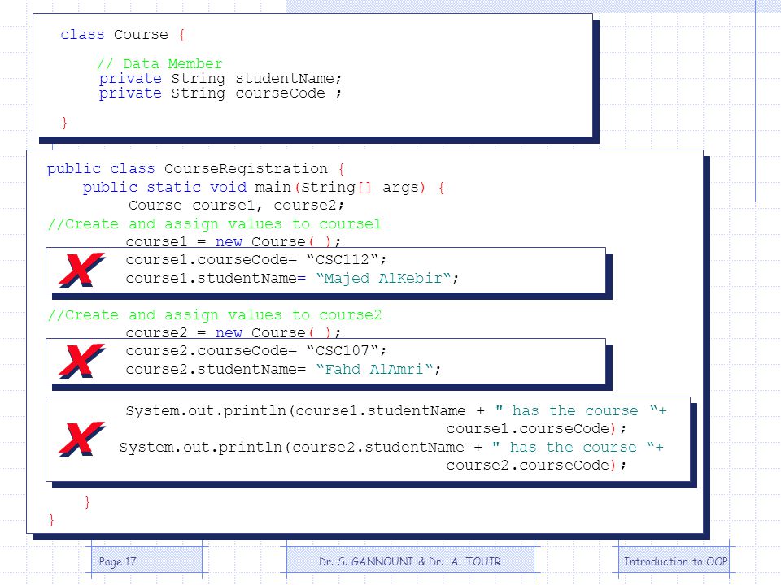Click the "course1 = new Course( );" statement

click(233, 242)
